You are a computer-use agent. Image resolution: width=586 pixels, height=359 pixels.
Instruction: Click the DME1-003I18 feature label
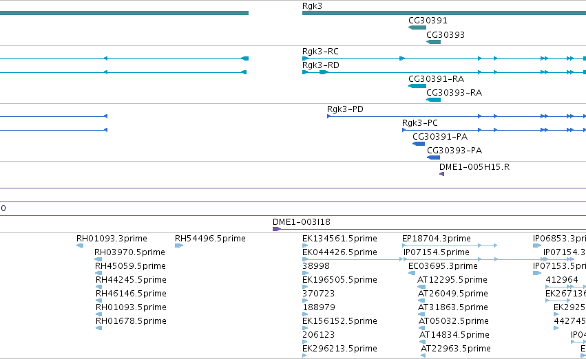click(302, 222)
